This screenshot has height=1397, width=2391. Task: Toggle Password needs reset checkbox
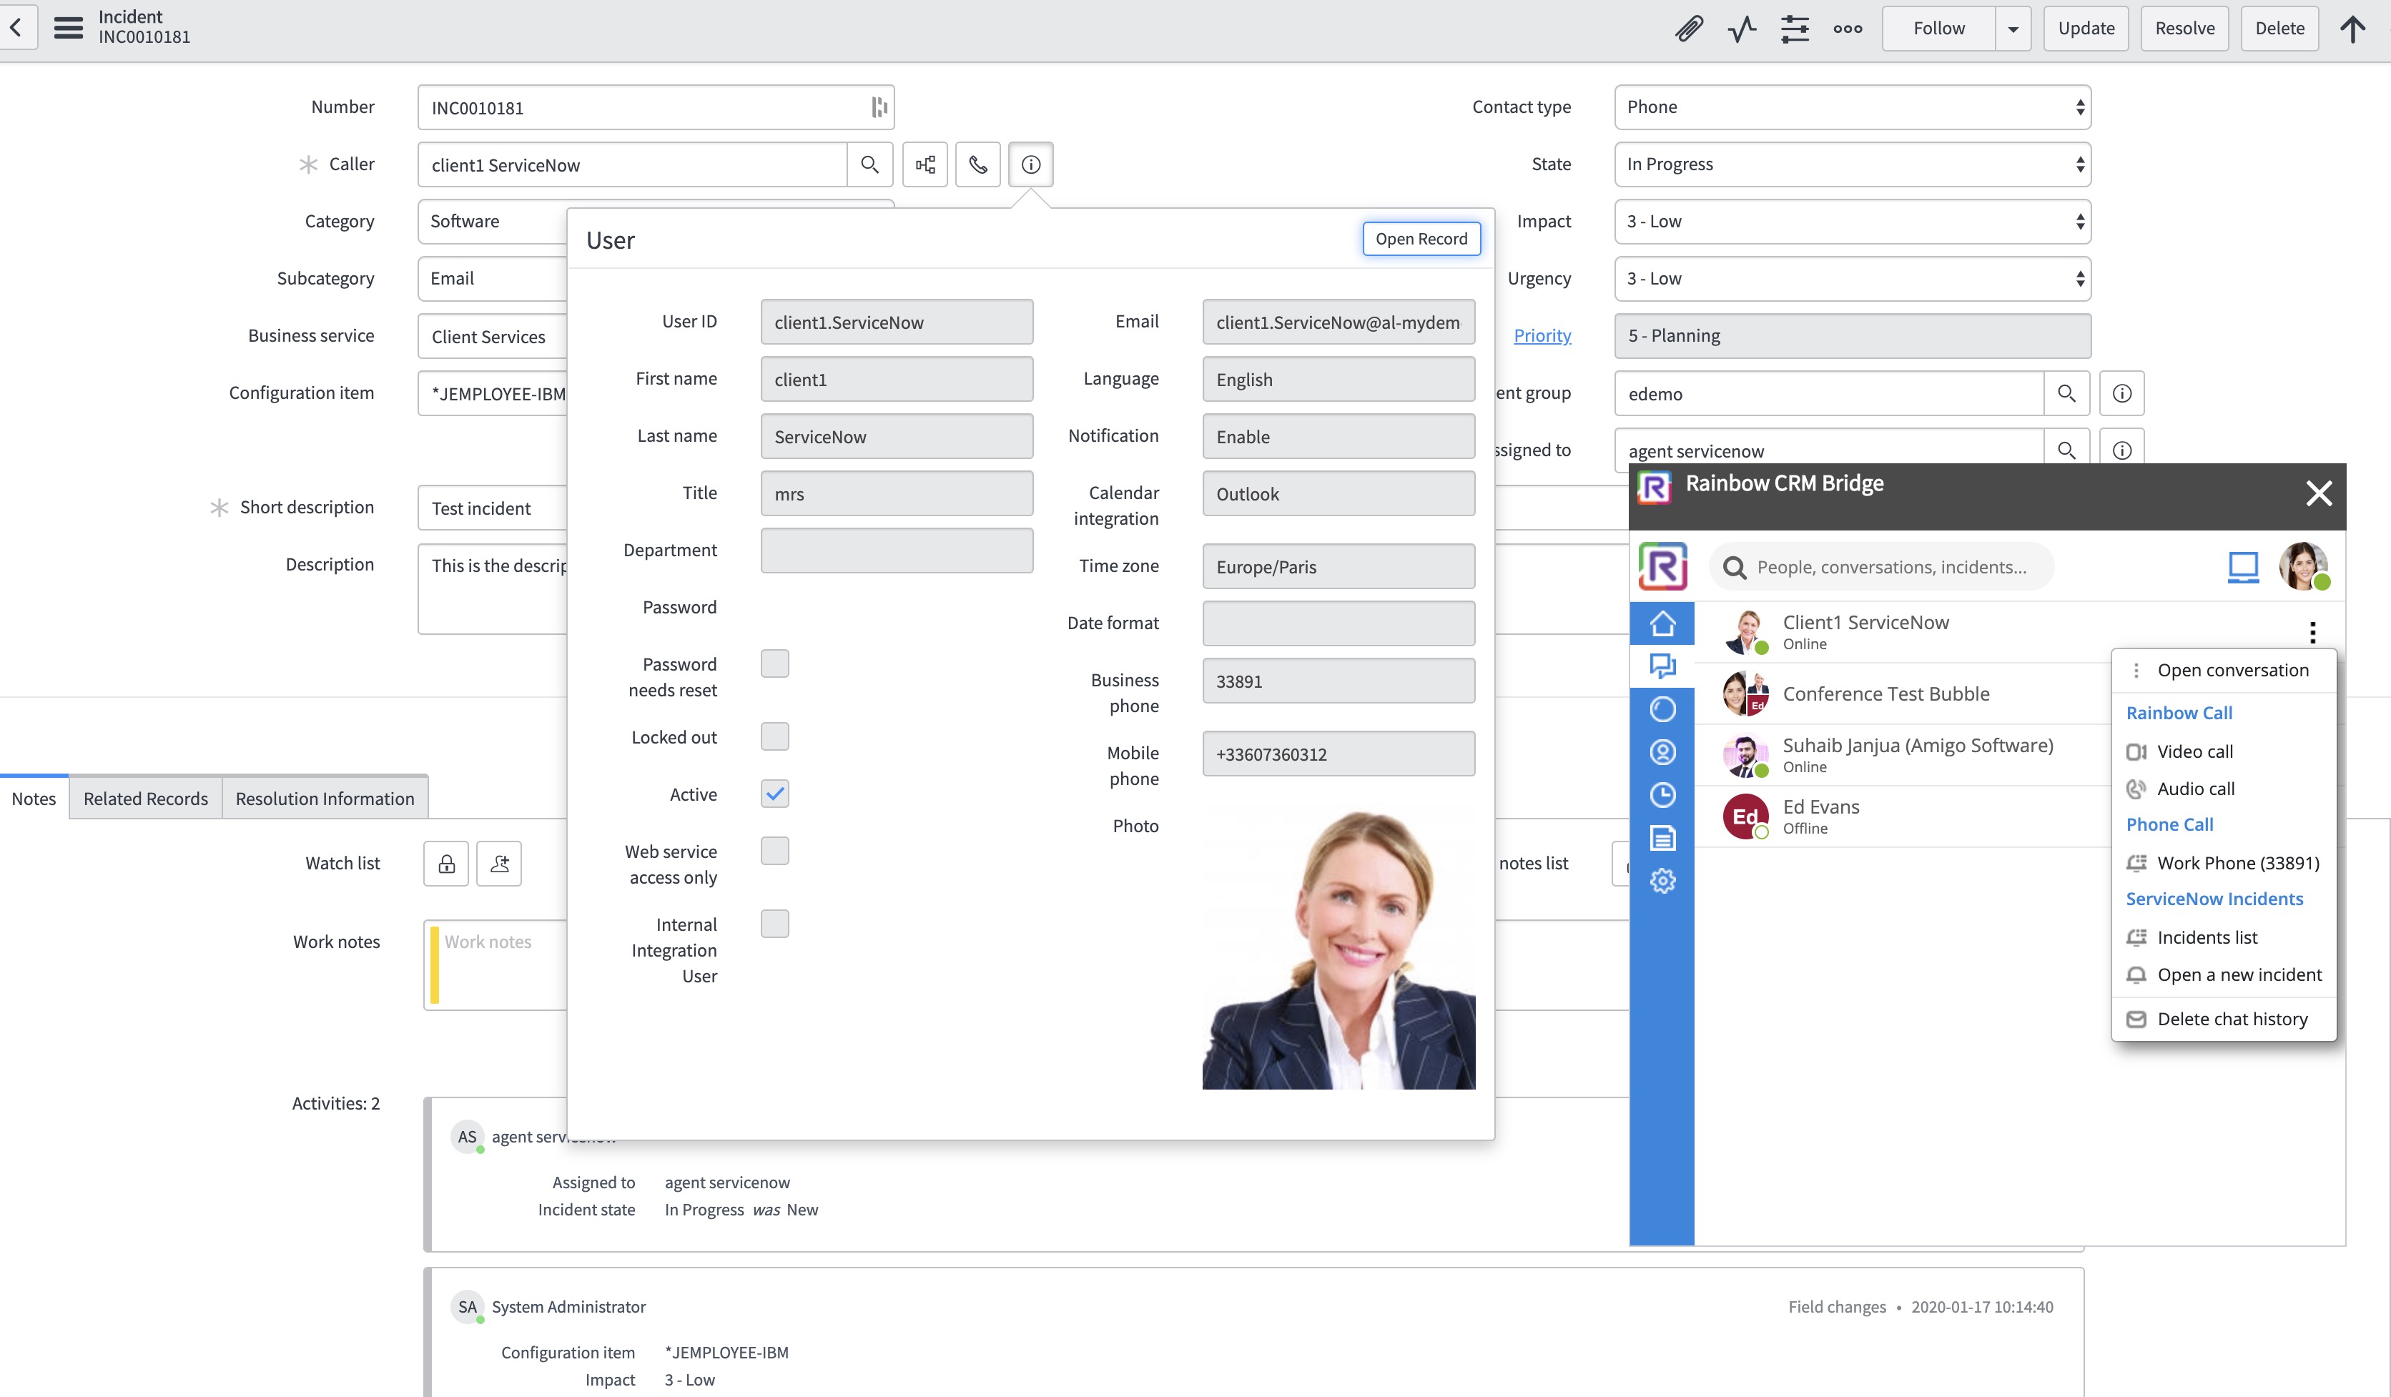tap(774, 664)
